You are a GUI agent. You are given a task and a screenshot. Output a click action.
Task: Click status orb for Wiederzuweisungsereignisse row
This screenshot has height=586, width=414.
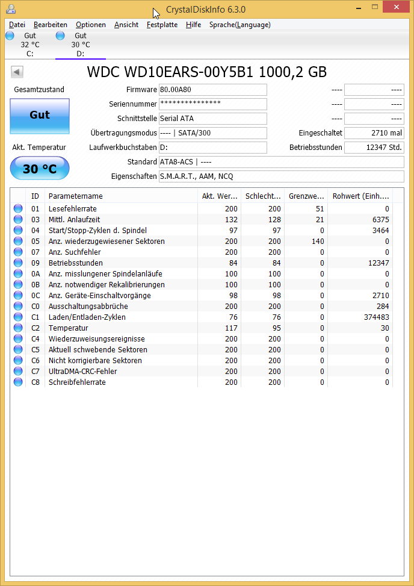[x=18, y=338]
